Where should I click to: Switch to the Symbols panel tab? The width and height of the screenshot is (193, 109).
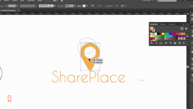coord(172,24)
